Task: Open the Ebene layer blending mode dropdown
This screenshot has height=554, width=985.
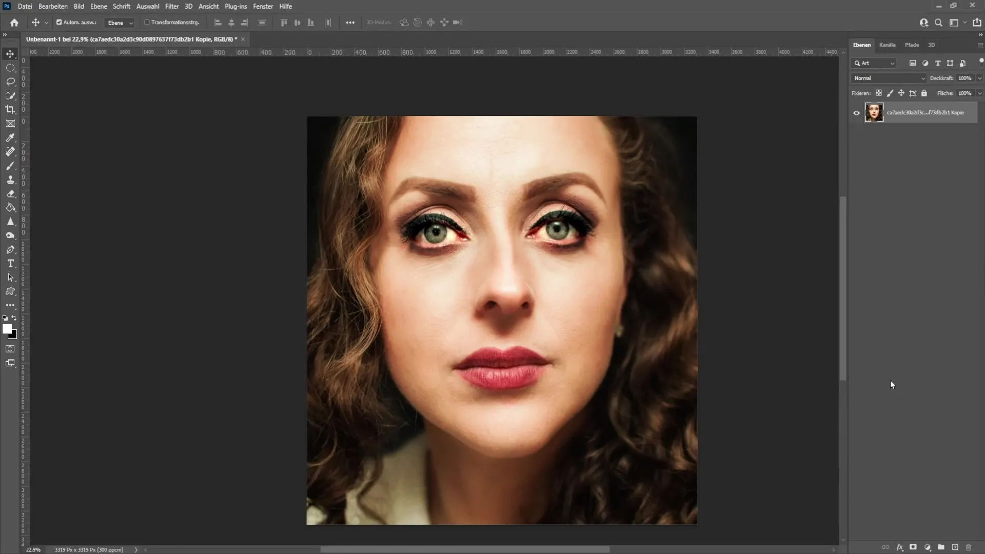Action: click(x=888, y=77)
